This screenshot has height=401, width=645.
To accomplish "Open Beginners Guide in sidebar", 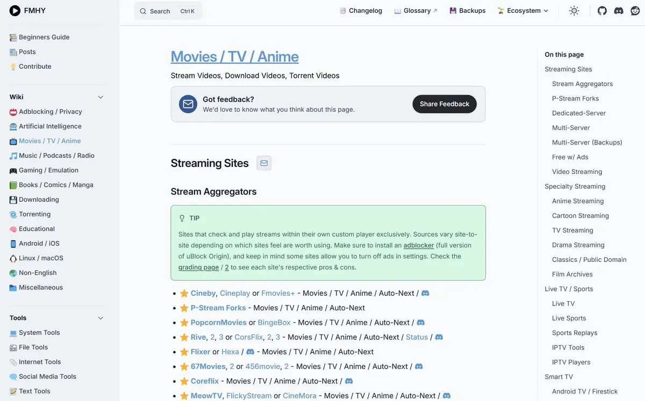I will coord(44,37).
